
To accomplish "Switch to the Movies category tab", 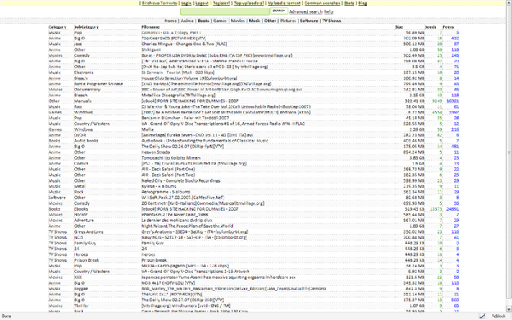I will [238, 20].
